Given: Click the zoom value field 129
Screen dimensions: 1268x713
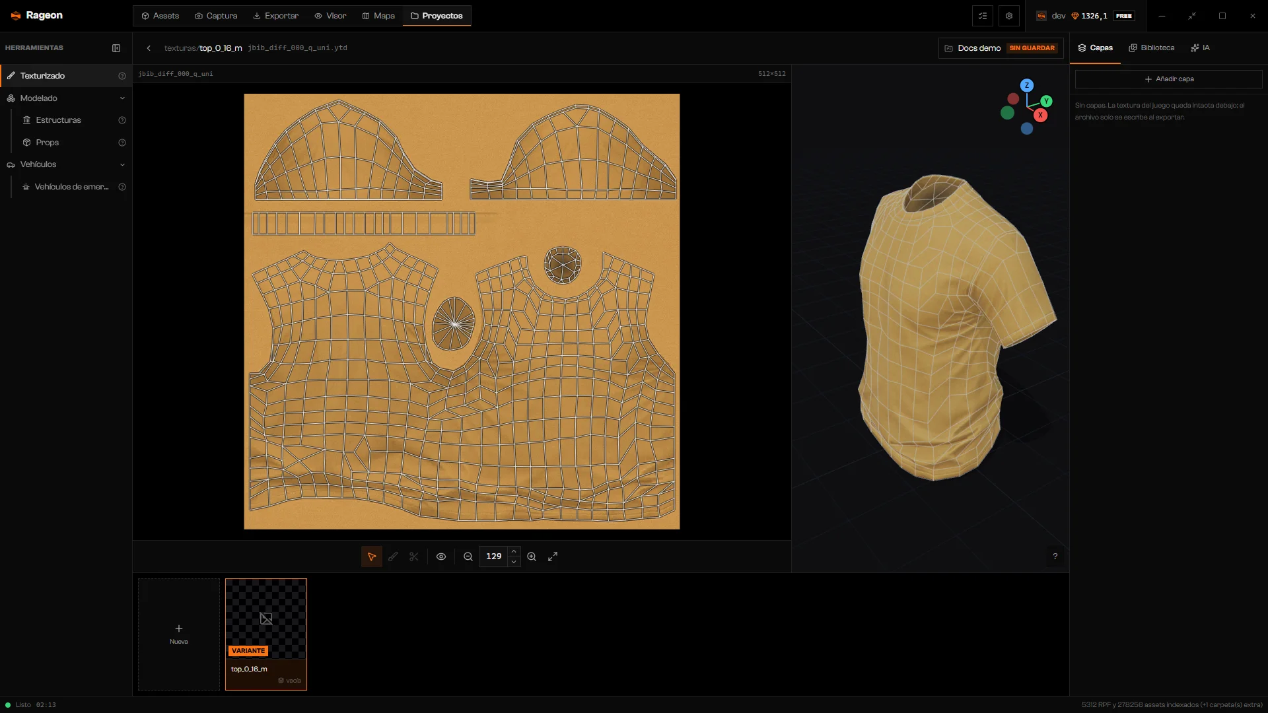Looking at the screenshot, I should coord(493,557).
